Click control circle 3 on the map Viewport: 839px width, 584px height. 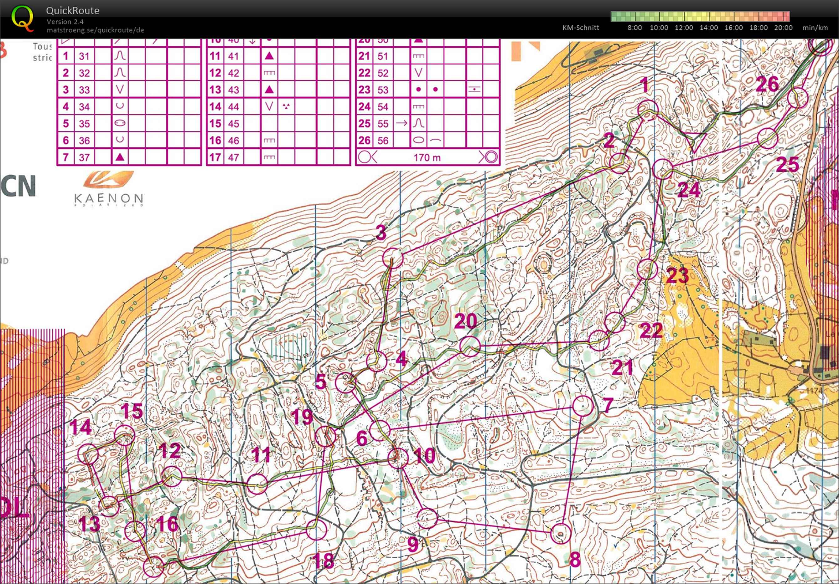[392, 258]
